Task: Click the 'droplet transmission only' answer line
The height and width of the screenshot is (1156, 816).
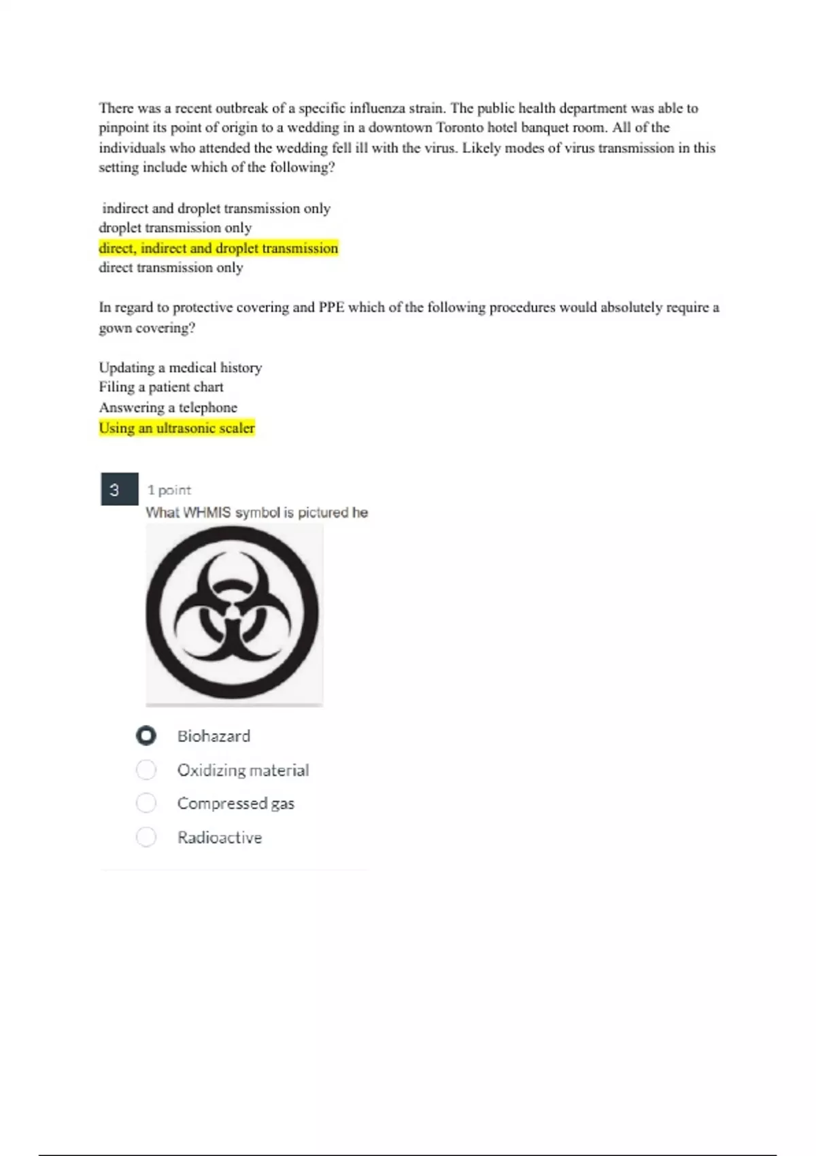Action: click(x=175, y=228)
